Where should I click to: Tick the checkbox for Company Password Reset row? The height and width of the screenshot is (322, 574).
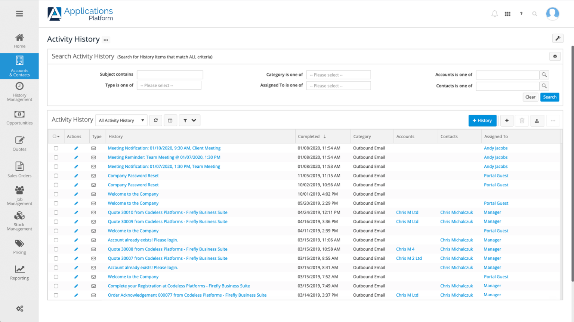[56, 176]
